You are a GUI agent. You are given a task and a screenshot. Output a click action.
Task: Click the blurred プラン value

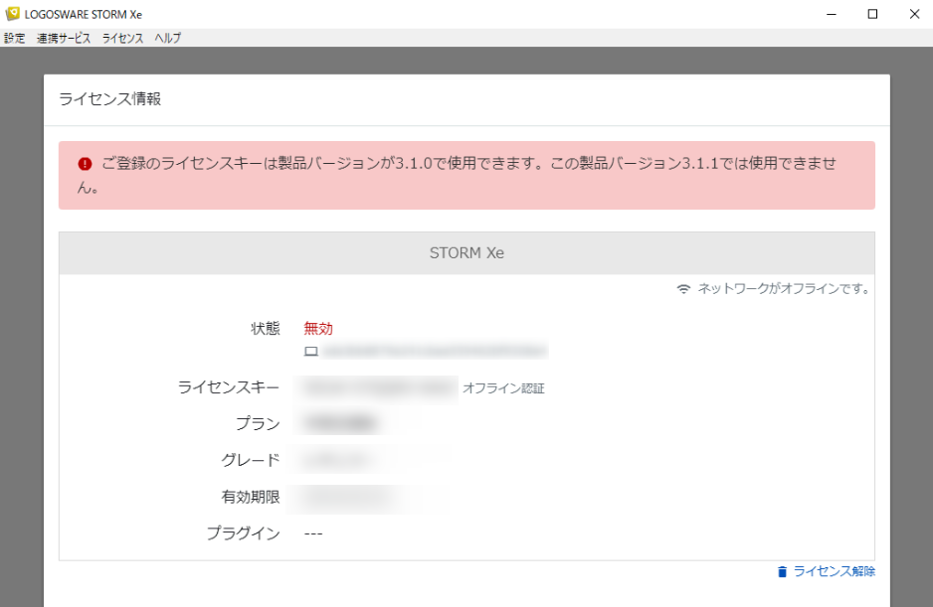tap(340, 423)
